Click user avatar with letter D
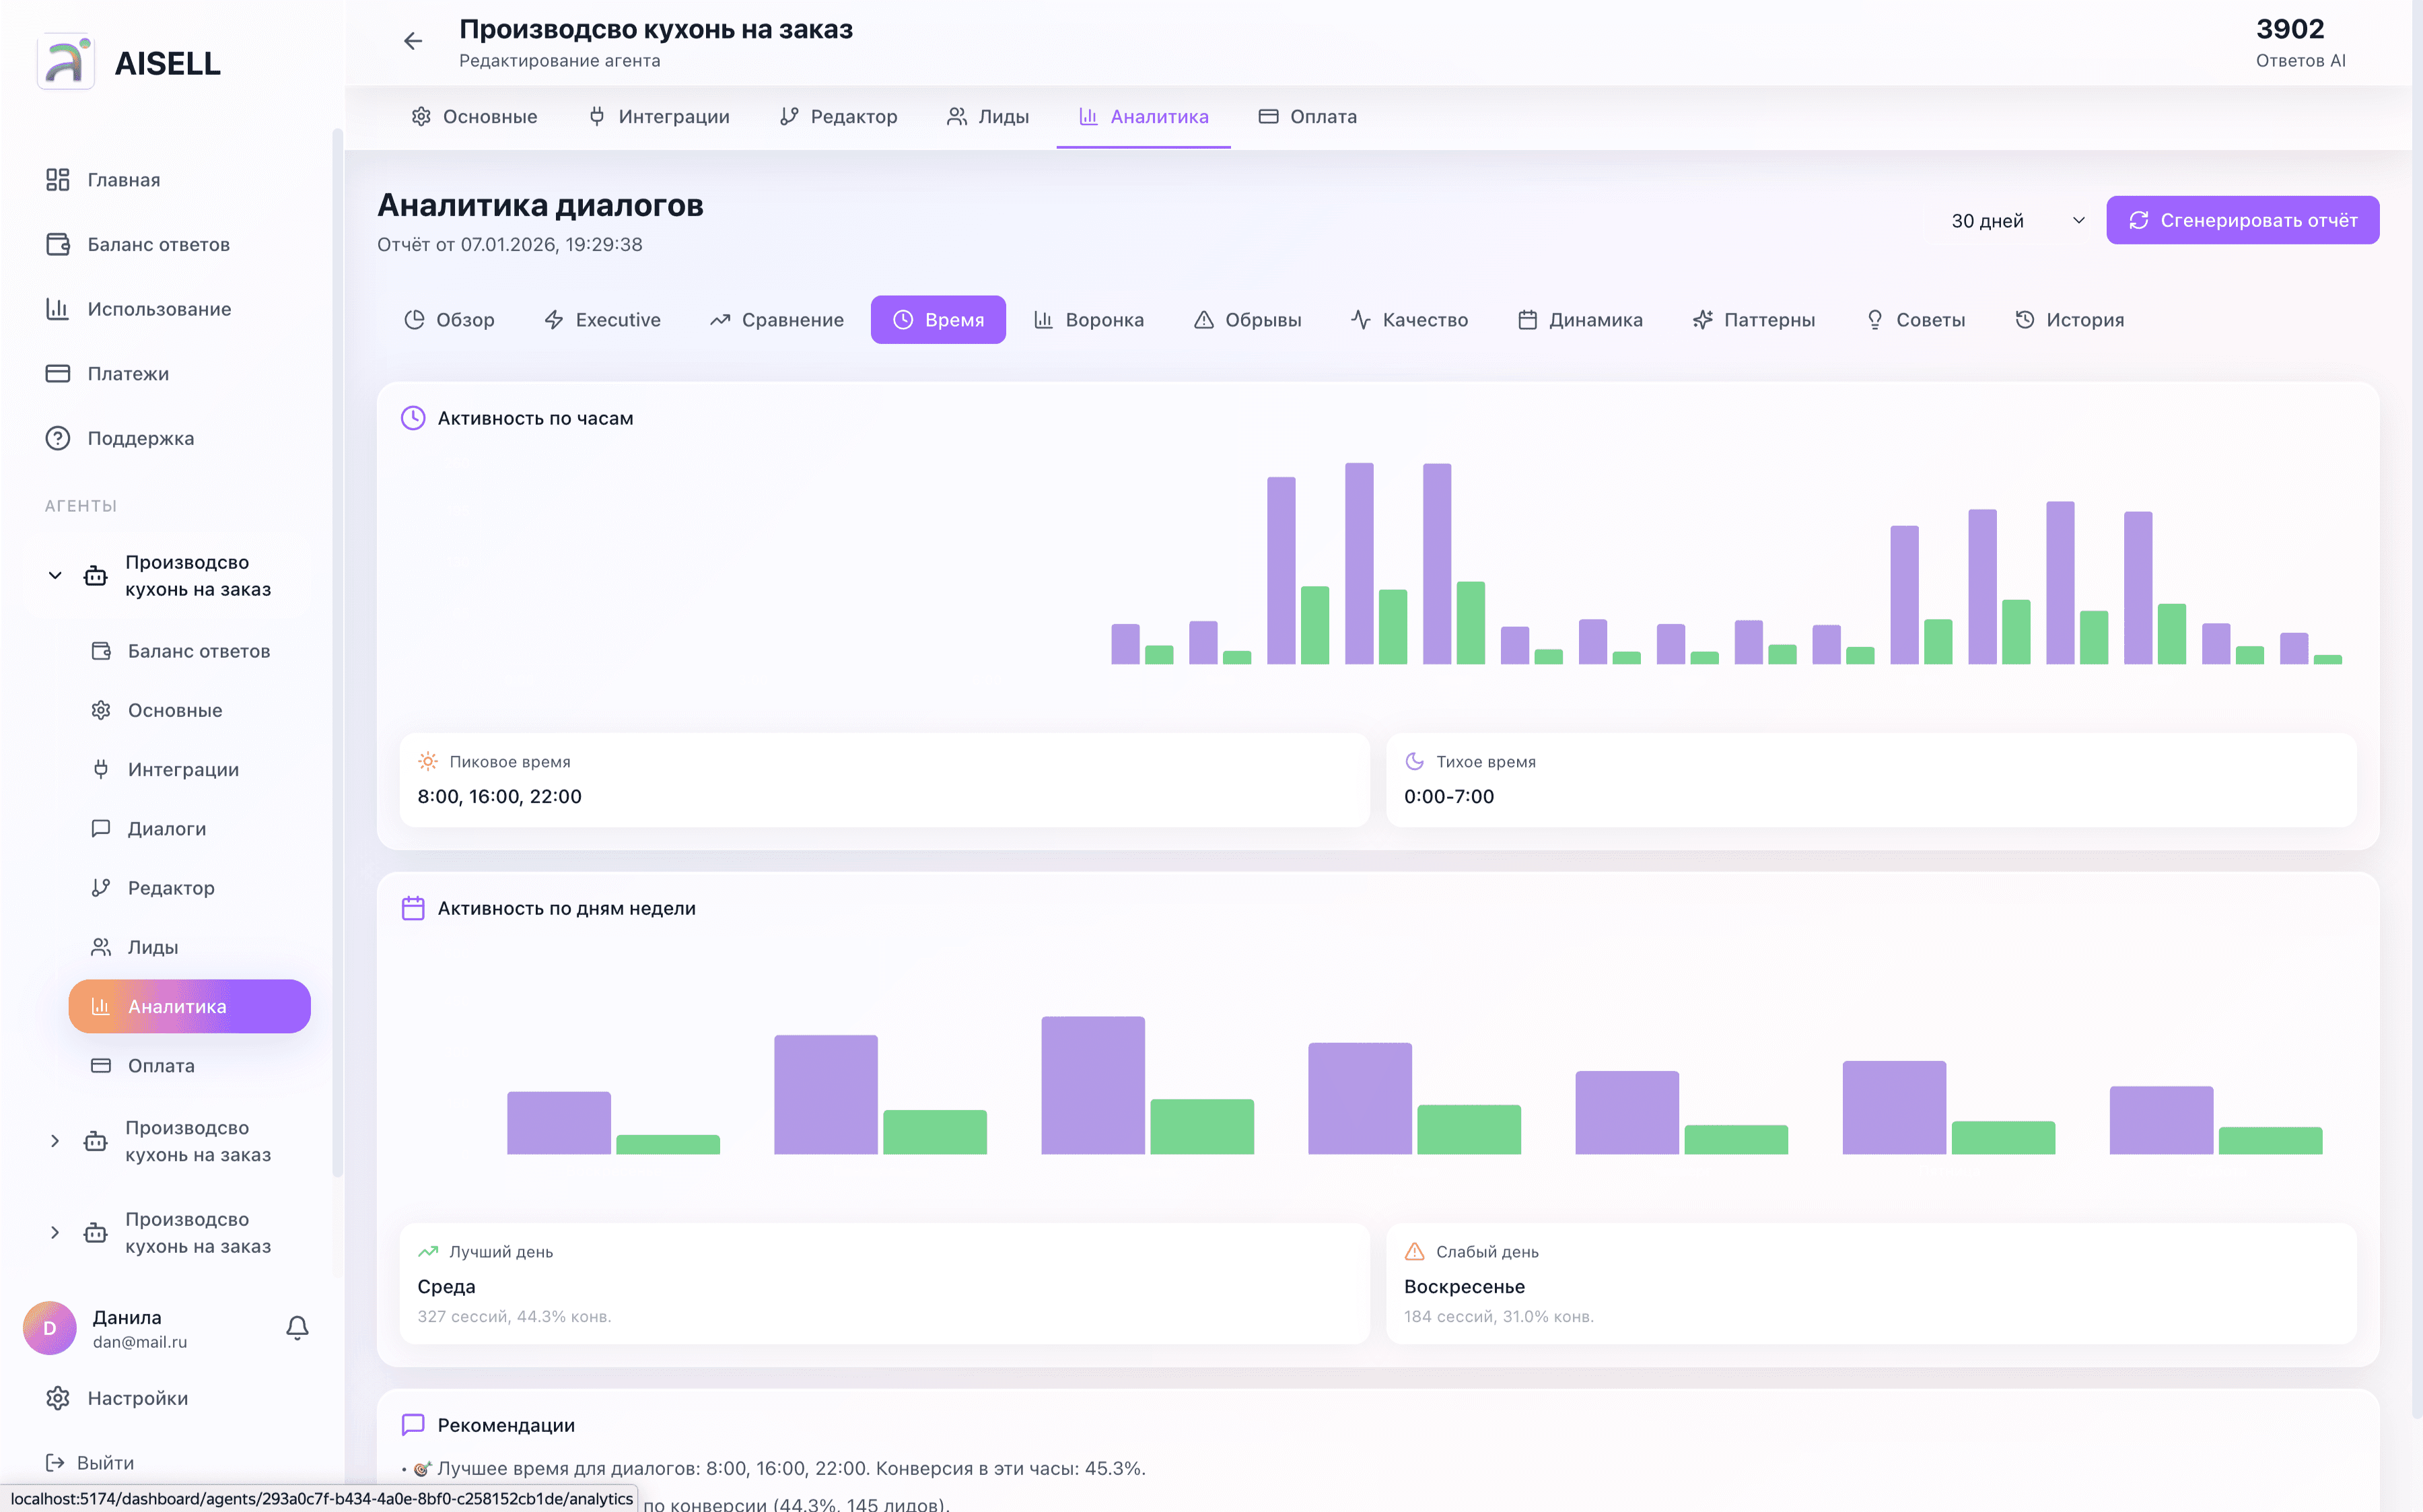The image size is (2423, 1512). pos(50,1327)
